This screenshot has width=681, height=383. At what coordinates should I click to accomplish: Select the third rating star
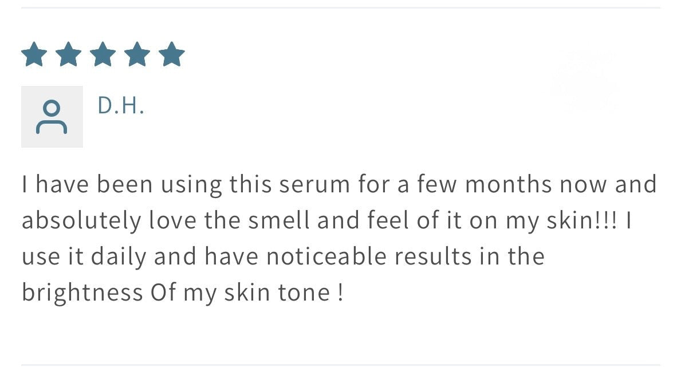pos(103,56)
